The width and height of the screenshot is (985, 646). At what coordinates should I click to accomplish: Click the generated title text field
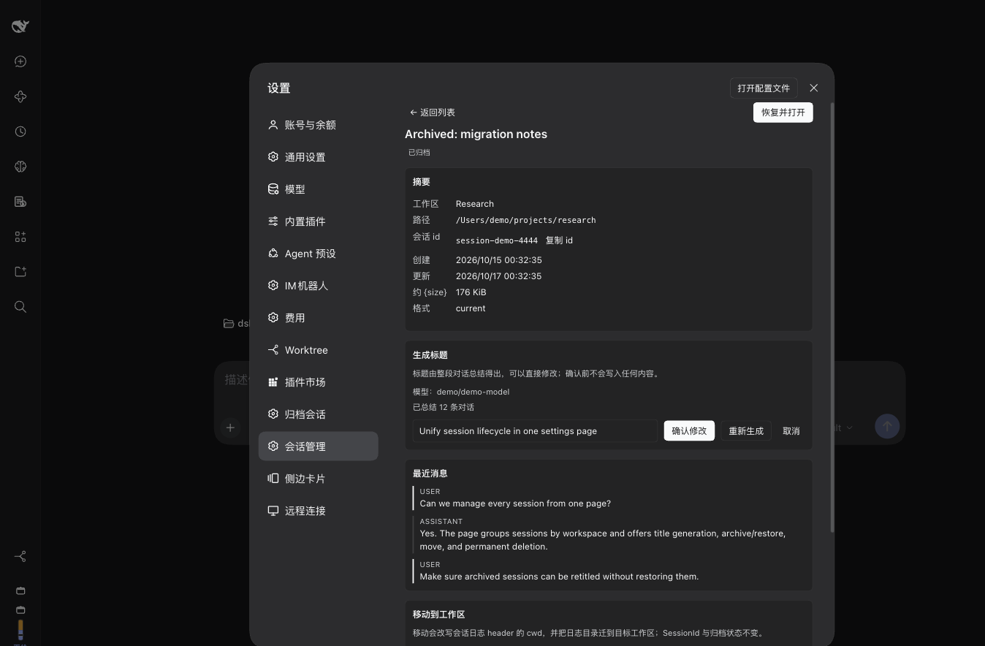coord(535,431)
